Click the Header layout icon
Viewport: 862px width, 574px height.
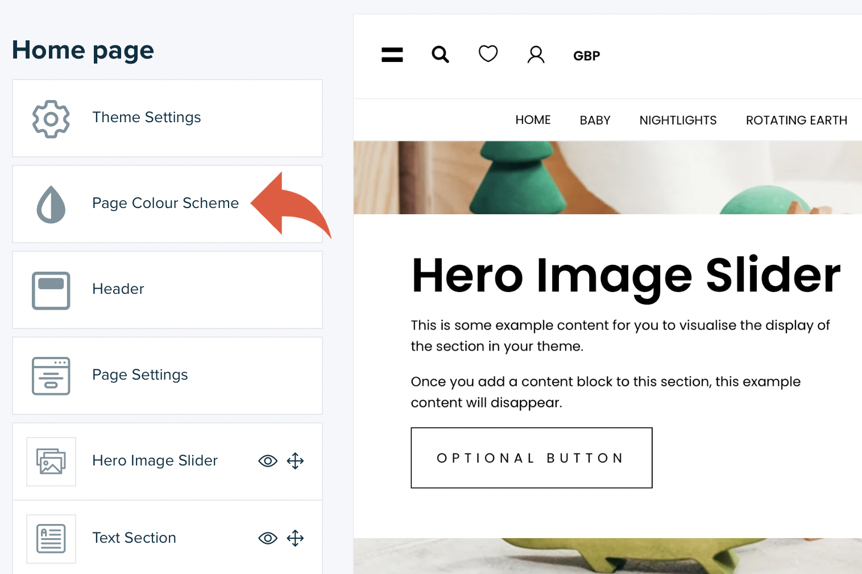(51, 290)
